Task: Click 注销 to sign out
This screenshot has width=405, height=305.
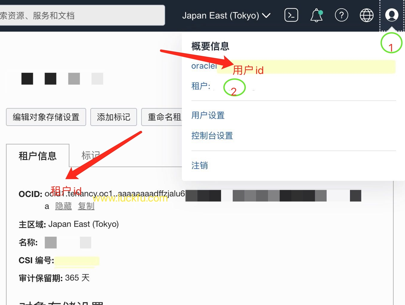Action: click(x=200, y=165)
